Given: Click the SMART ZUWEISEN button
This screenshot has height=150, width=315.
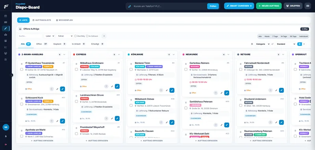Looking at the screenshot, I should 239,6.
